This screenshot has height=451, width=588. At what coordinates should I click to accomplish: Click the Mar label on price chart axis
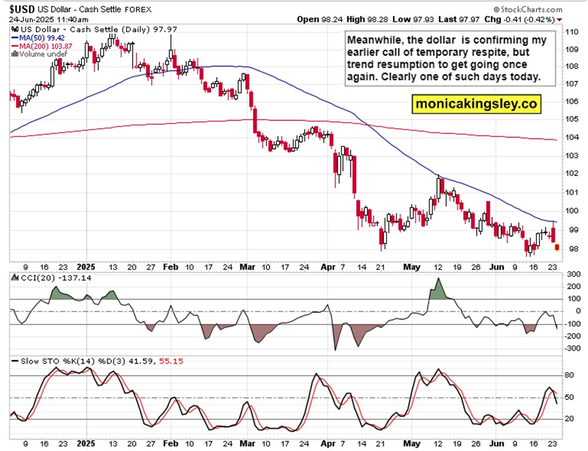pyautogui.click(x=247, y=267)
